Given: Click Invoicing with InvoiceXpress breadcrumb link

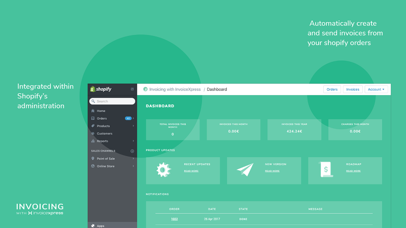Looking at the screenshot, I should (x=175, y=89).
